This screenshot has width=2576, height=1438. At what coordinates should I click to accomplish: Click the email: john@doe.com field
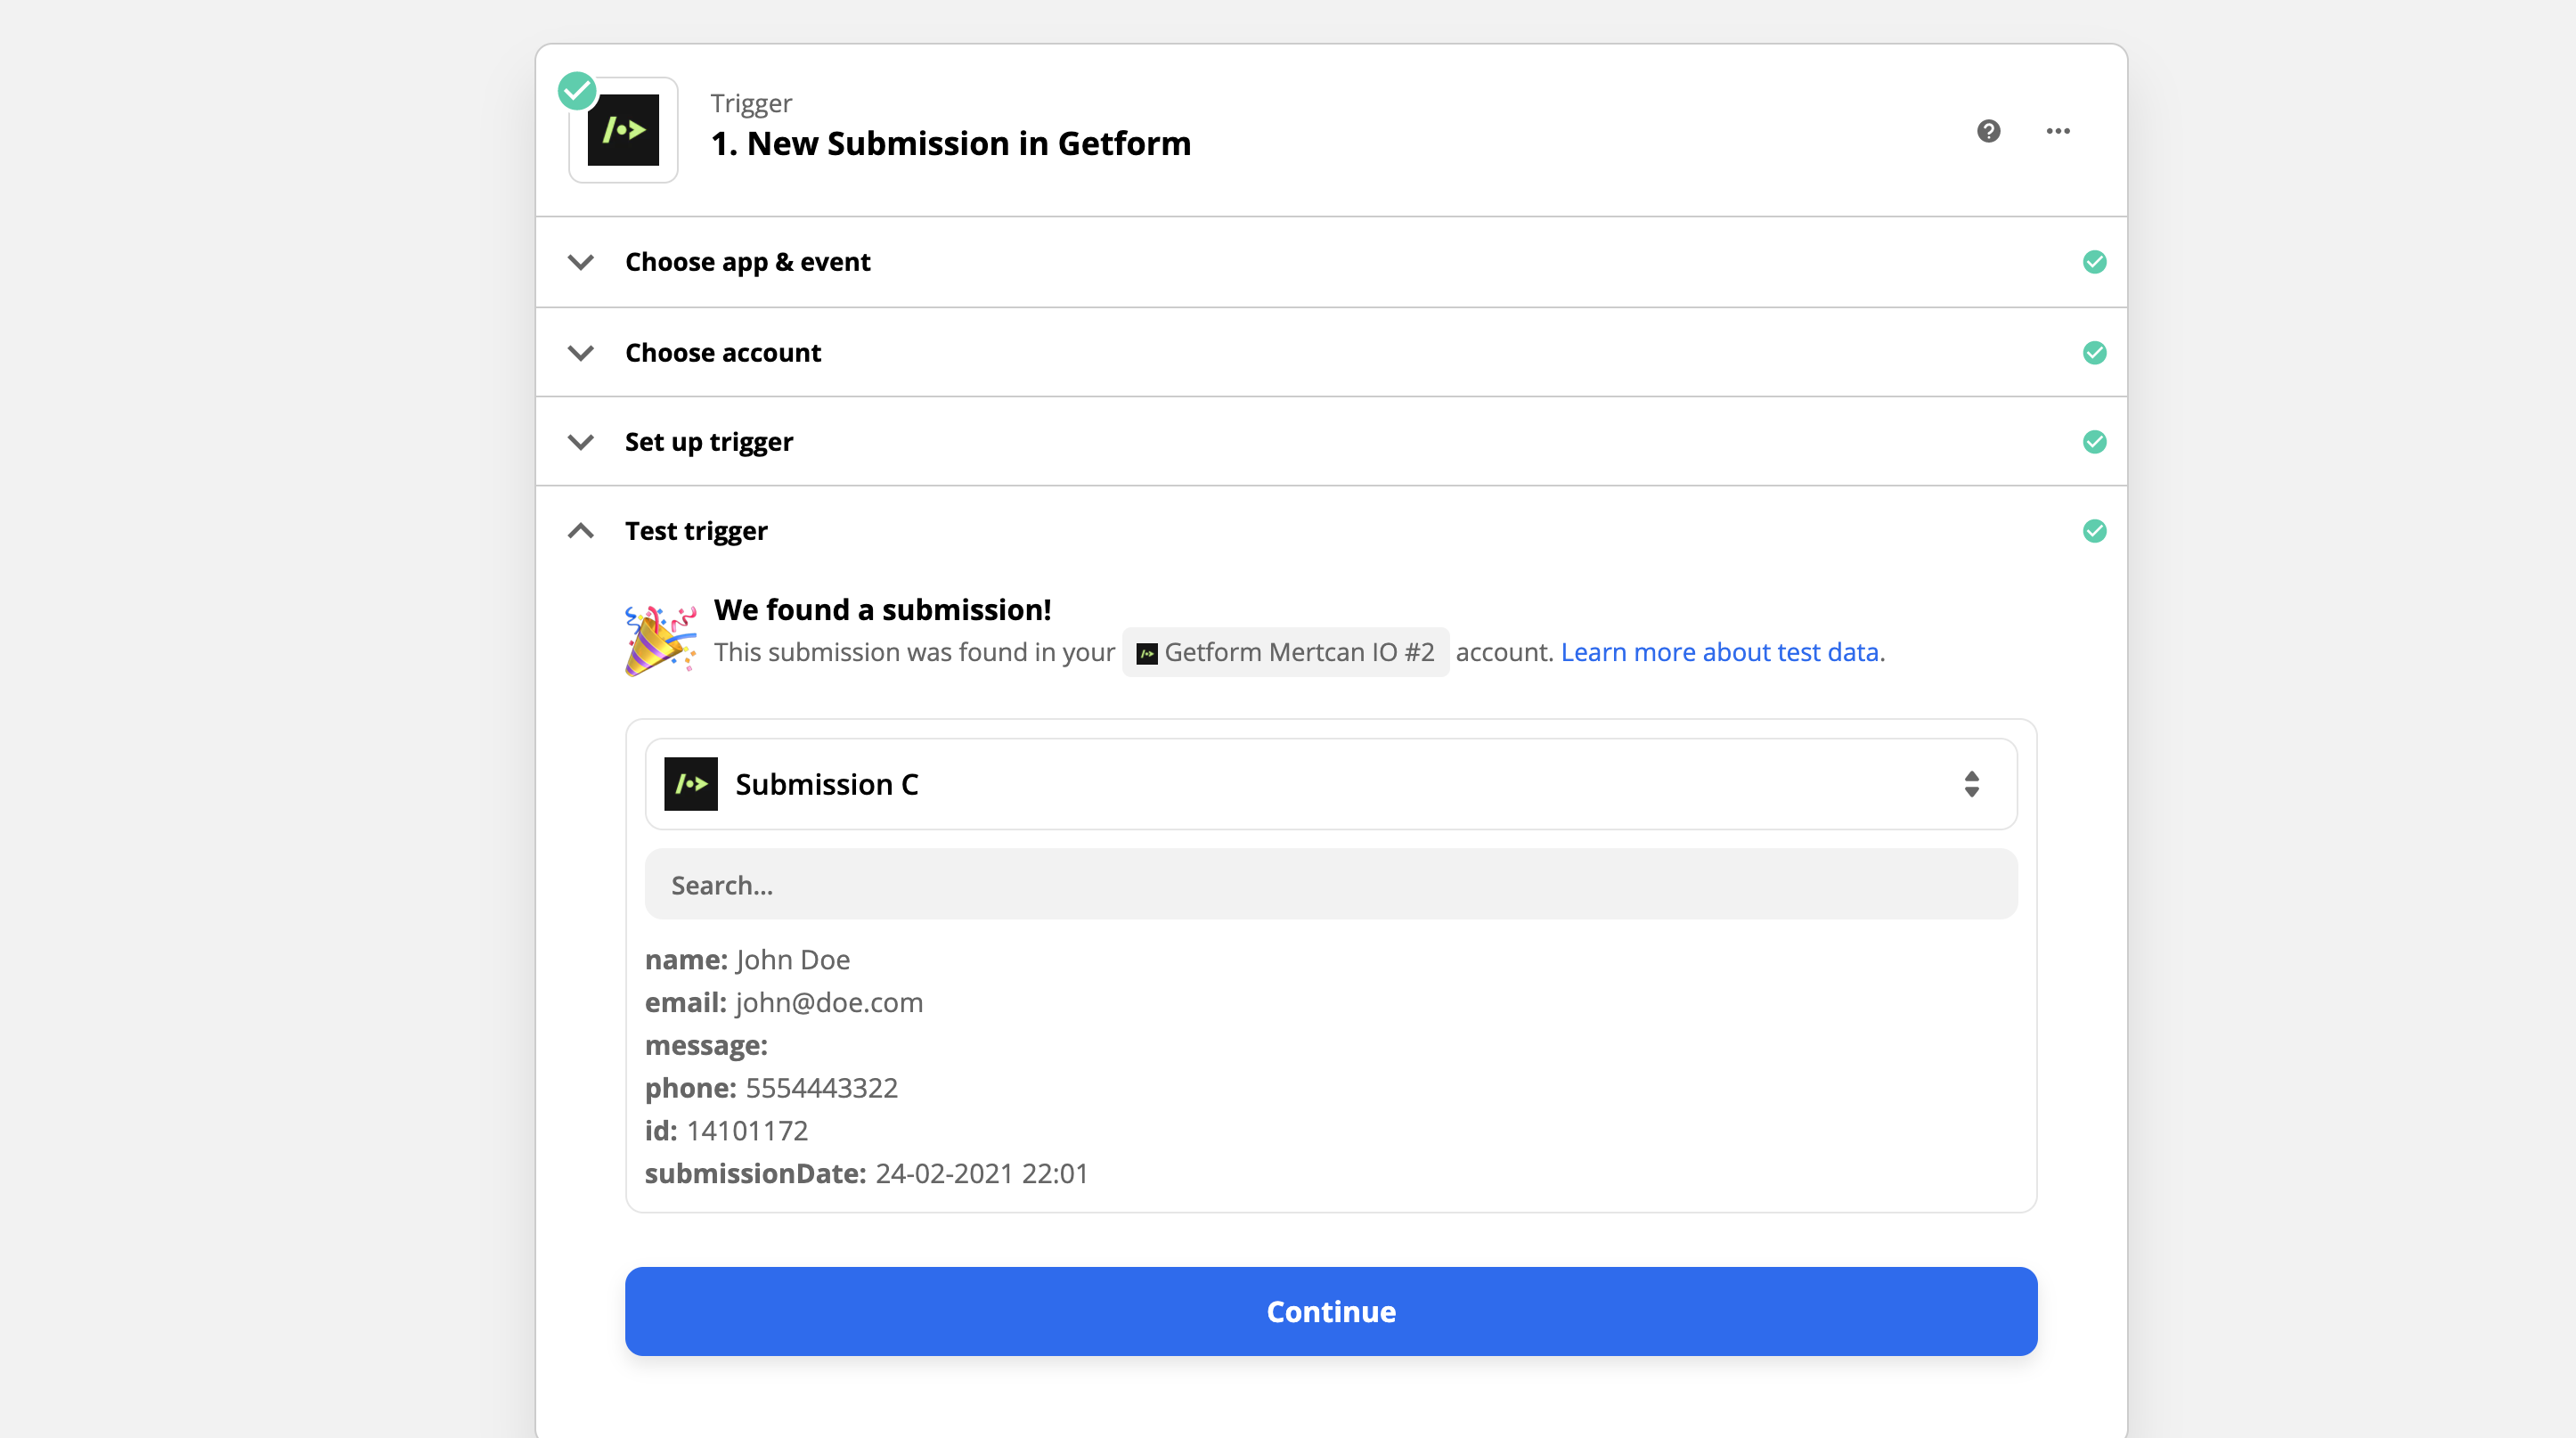click(784, 1003)
